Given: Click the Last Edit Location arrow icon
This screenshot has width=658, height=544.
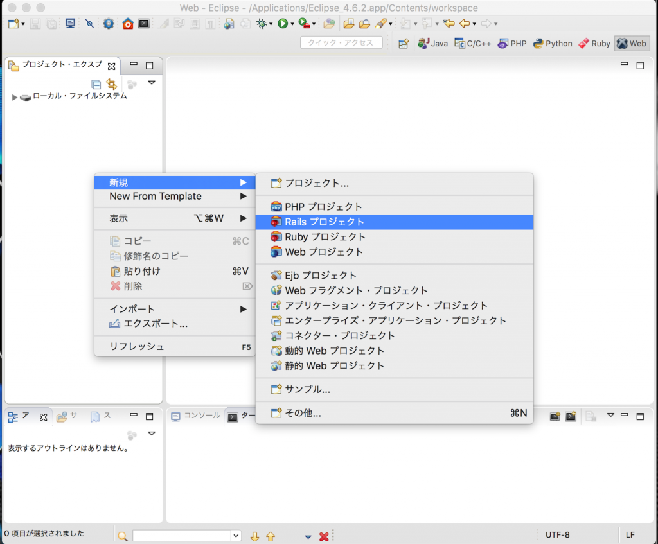Looking at the screenshot, I should coord(449,24).
